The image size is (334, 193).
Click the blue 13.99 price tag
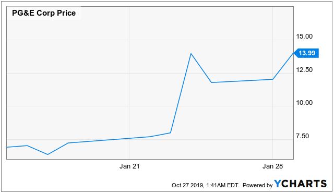[306, 53]
